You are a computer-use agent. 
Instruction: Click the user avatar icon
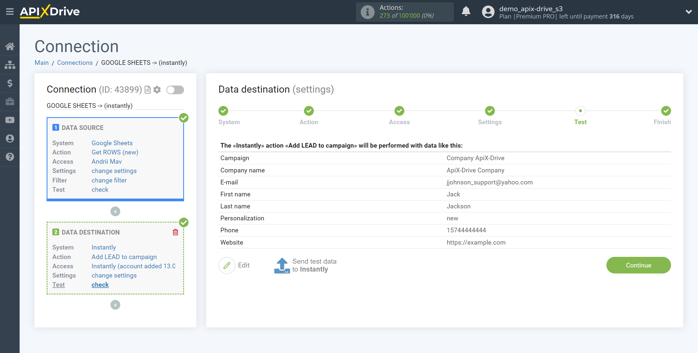pos(488,12)
